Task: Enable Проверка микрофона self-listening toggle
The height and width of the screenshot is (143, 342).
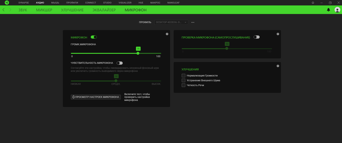Action: click(x=256, y=37)
